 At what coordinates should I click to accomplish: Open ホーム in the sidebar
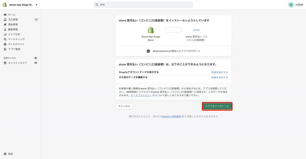point(12,15)
